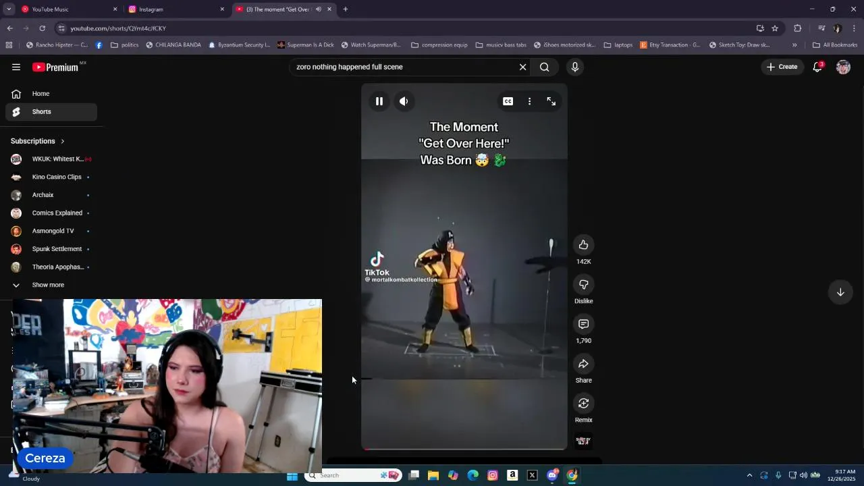The height and width of the screenshot is (486, 864).
Task: Open the 1,790 comments
Action: point(583,324)
